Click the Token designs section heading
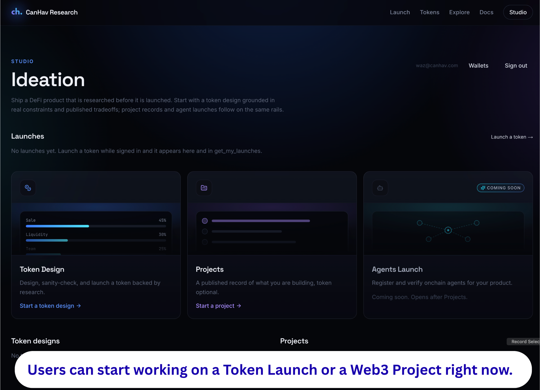The height and width of the screenshot is (390, 540). point(35,341)
